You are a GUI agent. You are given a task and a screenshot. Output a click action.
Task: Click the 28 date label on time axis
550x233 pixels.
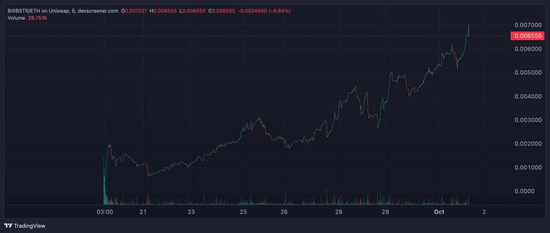coord(339,212)
